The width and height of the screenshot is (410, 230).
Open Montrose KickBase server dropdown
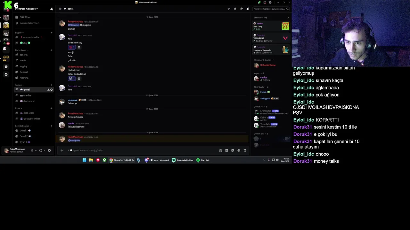pyautogui.click(x=27, y=9)
